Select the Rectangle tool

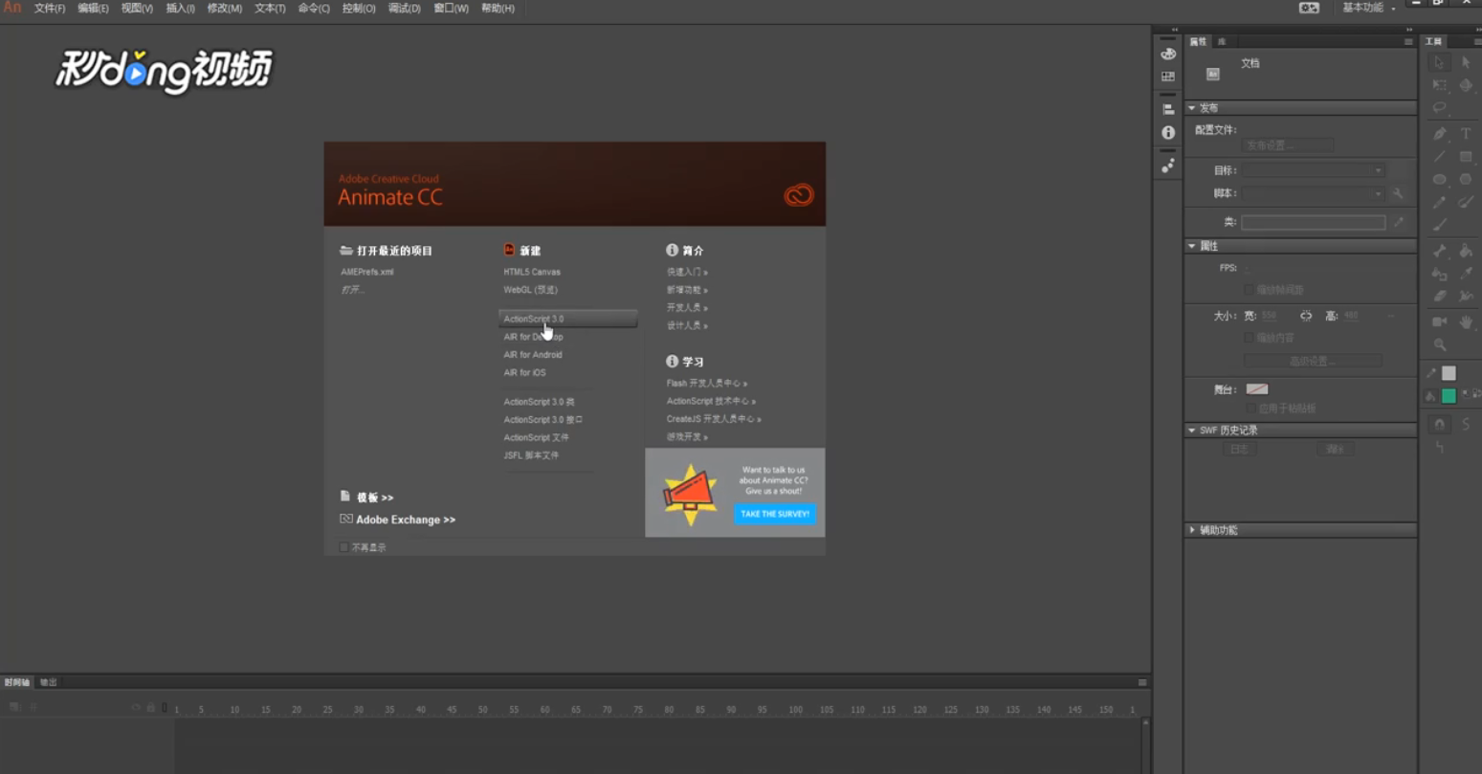1467,156
